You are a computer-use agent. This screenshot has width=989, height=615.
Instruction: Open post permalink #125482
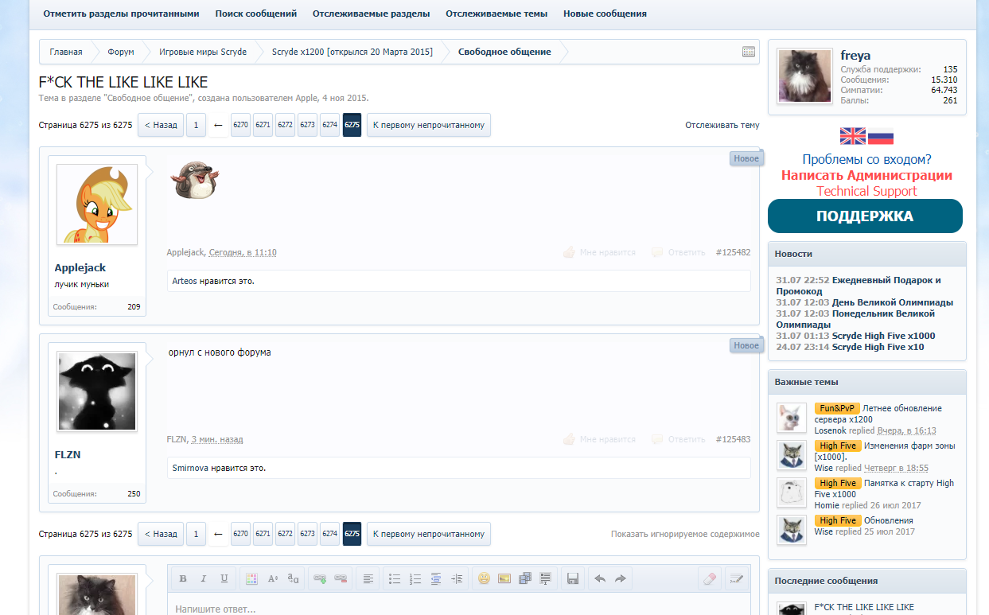pos(733,252)
